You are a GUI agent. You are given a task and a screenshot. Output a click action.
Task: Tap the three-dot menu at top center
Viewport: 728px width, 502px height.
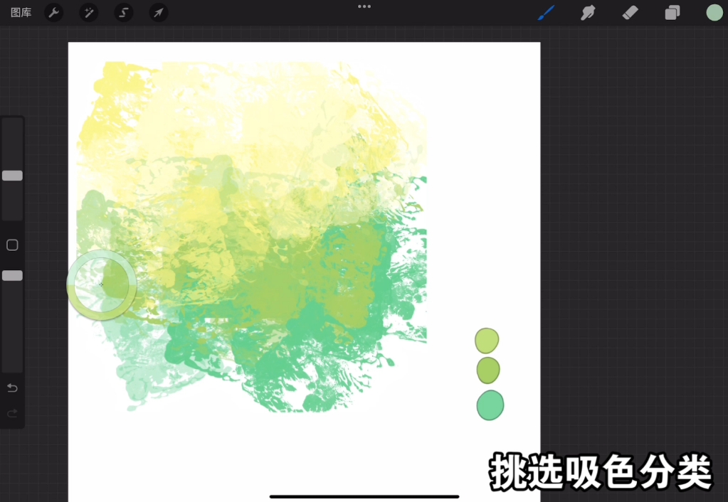click(x=364, y=6)
